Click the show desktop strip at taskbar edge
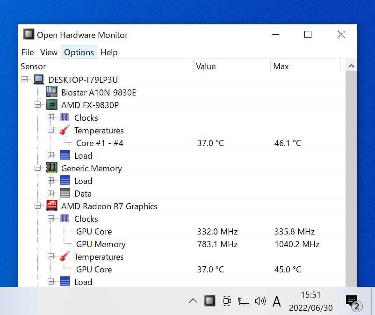 click(373, 301)
